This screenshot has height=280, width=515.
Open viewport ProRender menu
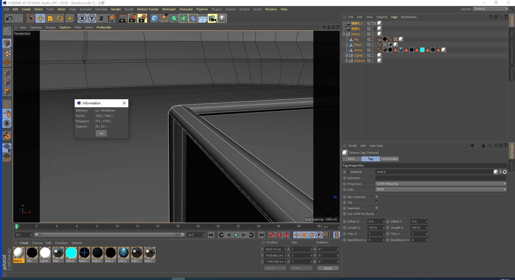tap(104, 27)
